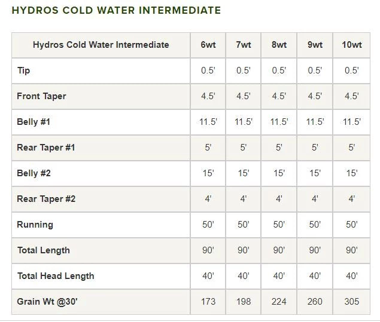
Task: Select the Rear Taper #1 row label
Action: 46,148
